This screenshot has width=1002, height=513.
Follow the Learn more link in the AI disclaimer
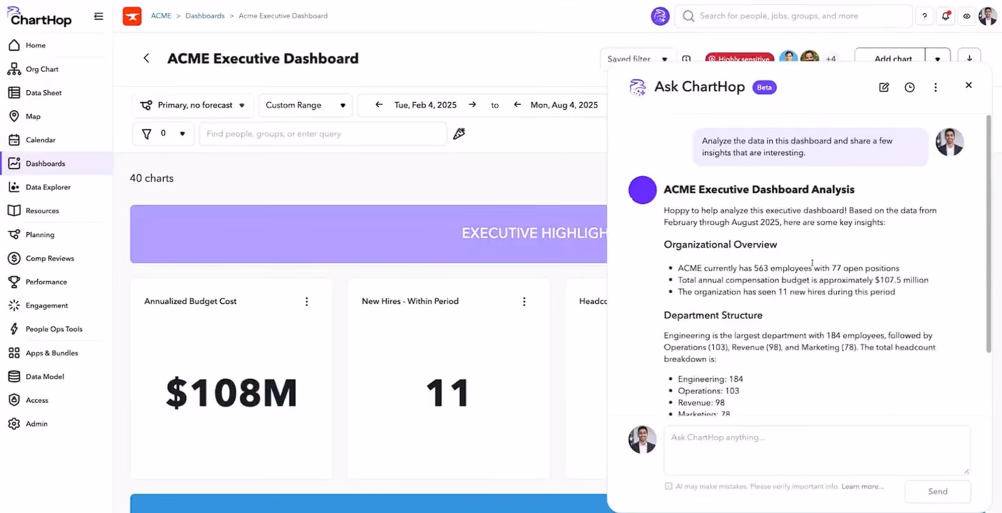pyautogui.click(x=863, y=486)
